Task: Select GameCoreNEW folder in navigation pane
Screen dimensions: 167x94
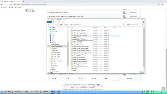Action: click(55, 53)
